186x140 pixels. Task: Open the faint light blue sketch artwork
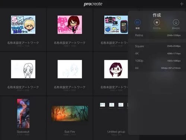point(70,69)
